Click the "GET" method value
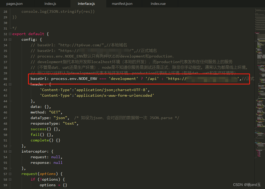The height and width of the screenshot is (189, 265). click(x=55, y=112)
